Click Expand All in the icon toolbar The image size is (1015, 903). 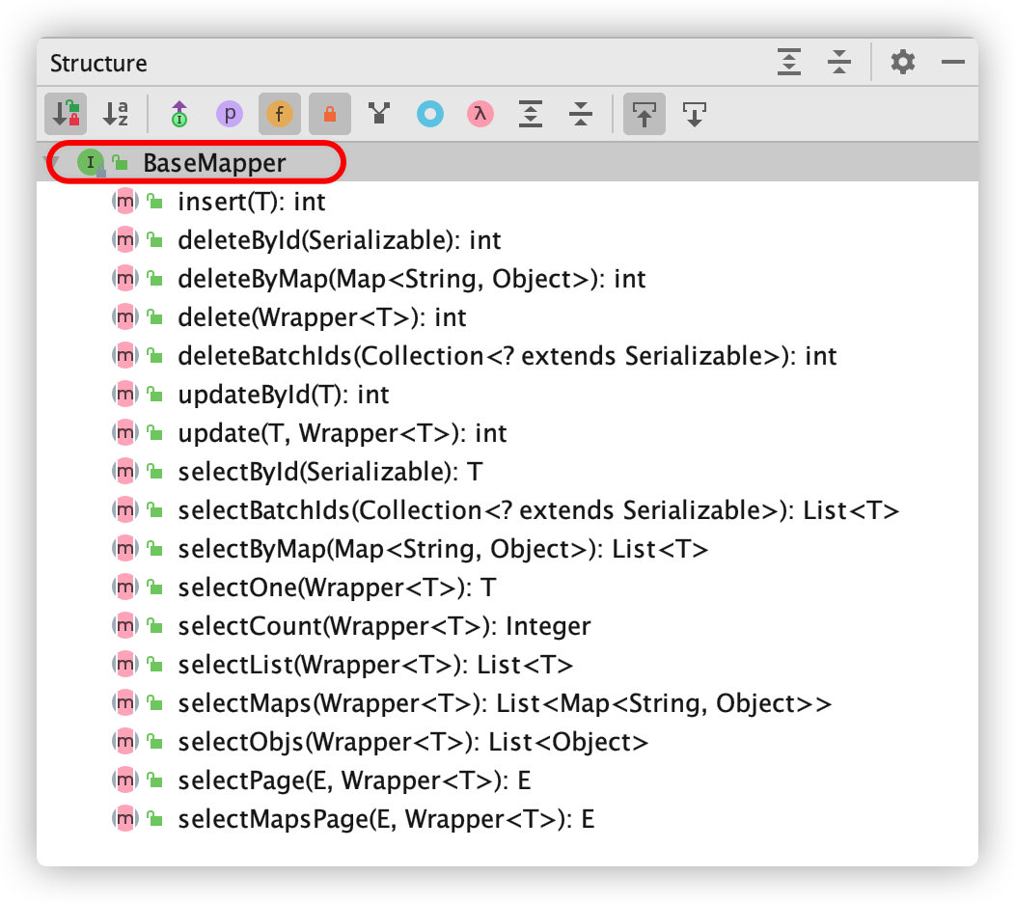[531, 115]
